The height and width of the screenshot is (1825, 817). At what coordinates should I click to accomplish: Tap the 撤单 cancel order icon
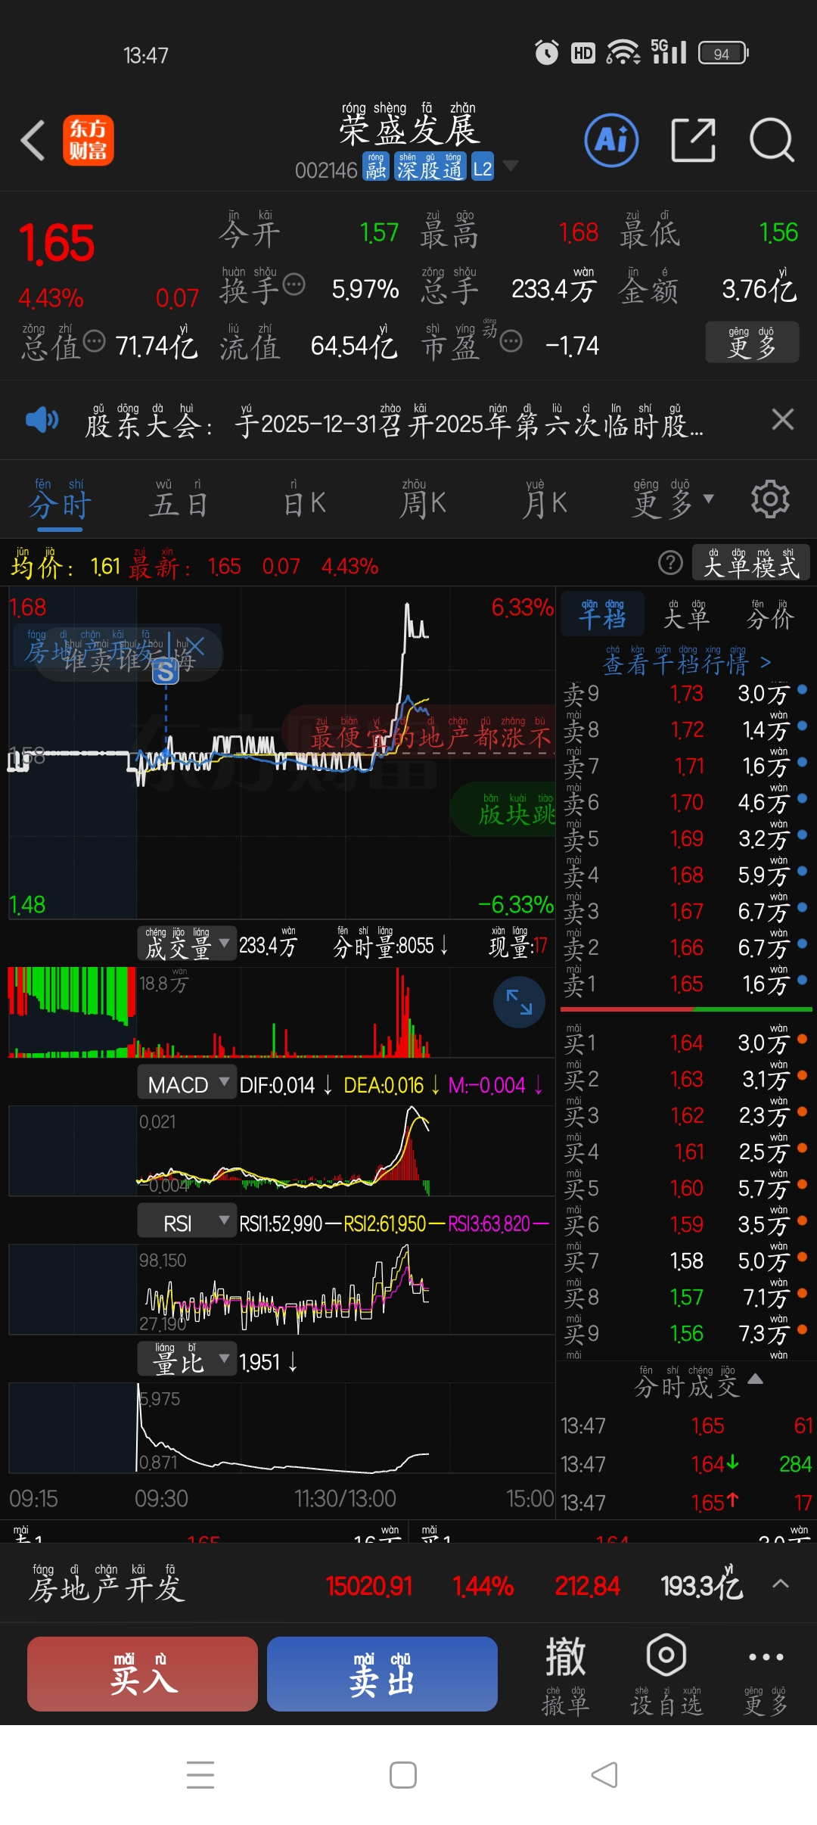(564, 1674)
